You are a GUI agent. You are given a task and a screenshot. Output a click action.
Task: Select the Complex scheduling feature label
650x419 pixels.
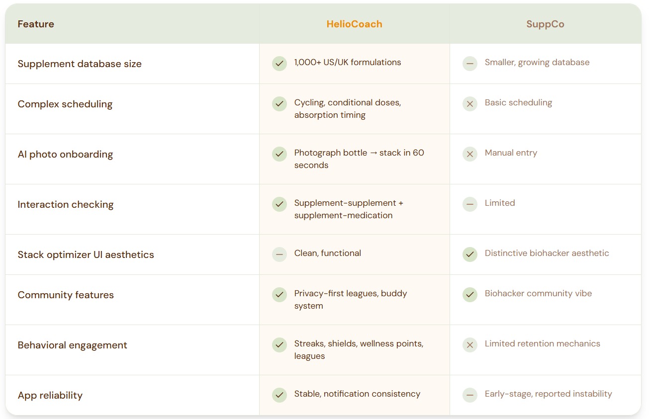pyautogui.click(x=65, y=104)
